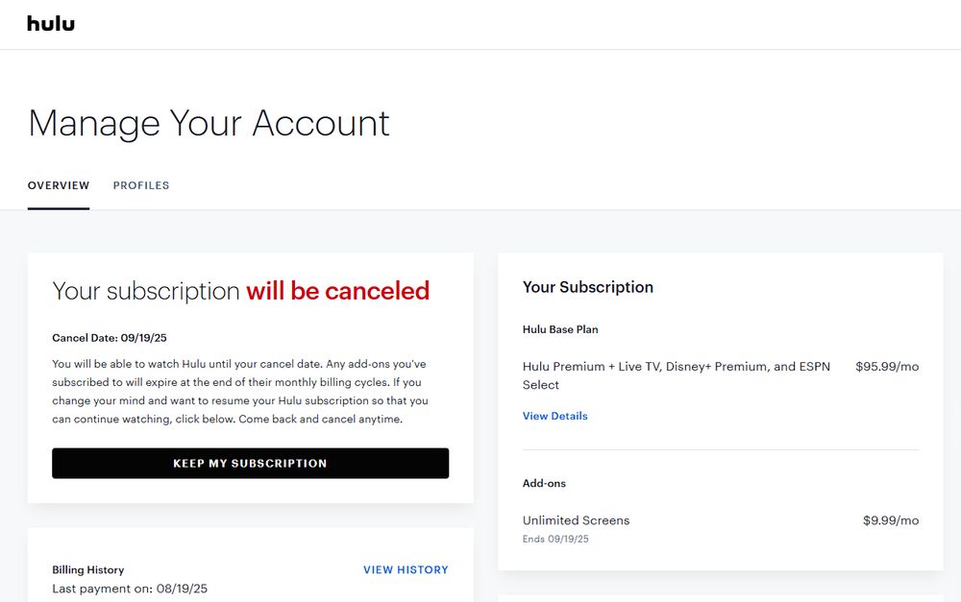Image resolution: width=961 pixels, height=602 pixels.
Task: Click the $95.99/mo price
Action: pyautogui.click(x=886, y=367)
